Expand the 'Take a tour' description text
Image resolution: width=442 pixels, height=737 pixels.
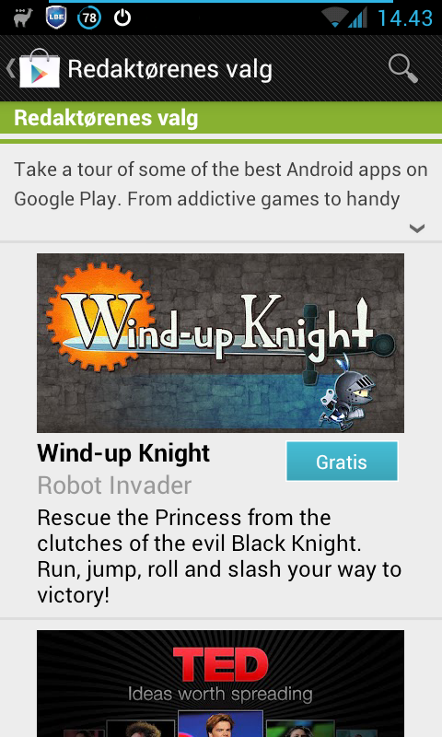click(221, 183)
